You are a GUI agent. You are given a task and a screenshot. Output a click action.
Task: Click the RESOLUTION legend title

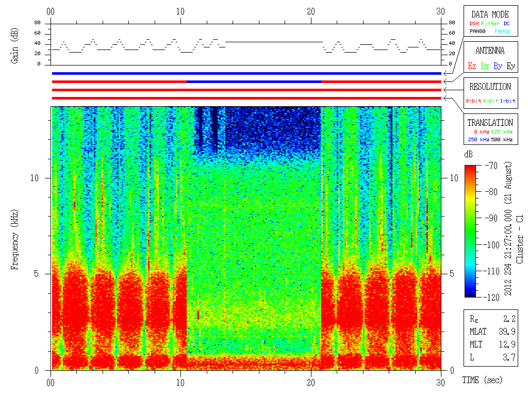tap(490, 87)
